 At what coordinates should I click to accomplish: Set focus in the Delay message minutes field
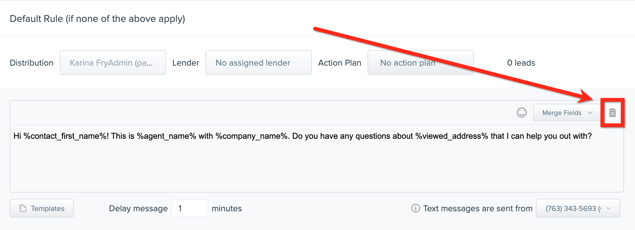click(190, 208)
